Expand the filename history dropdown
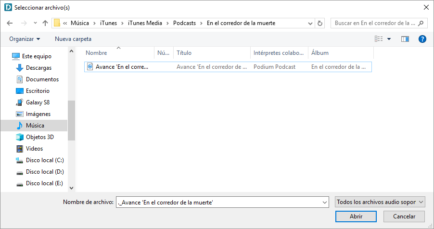This screenshot has width=434, height=229. pos(325,203)
